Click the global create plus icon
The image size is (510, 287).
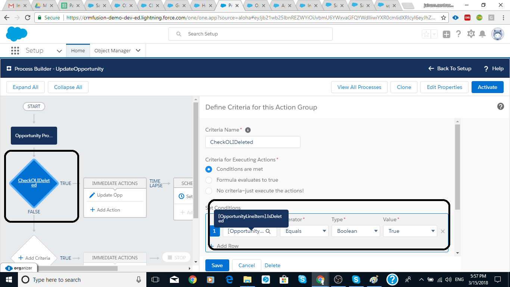tap(447, 34)
